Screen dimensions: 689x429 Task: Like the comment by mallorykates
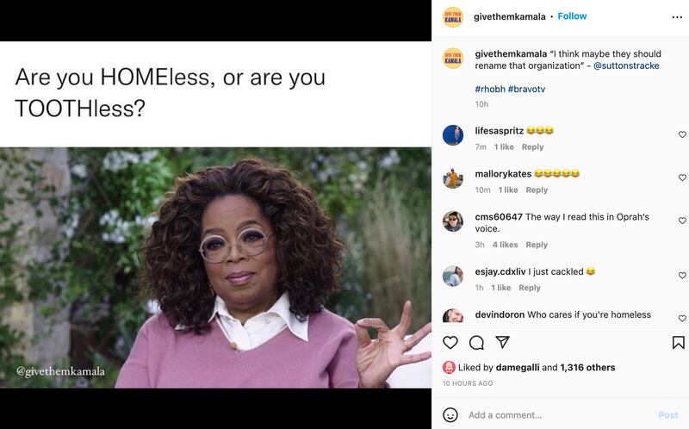pyautogui.click(x=682, y=177)
